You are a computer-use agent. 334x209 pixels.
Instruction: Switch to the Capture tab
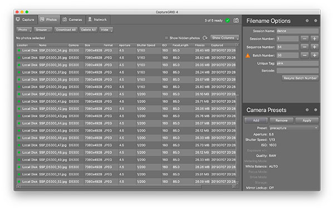[x=26, y=19]
